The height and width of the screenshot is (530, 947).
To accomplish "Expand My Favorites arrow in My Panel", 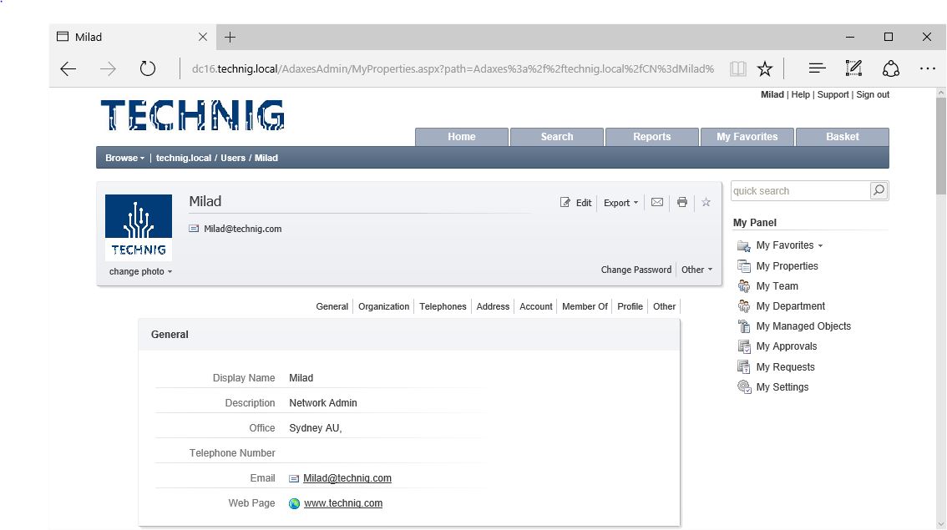I will tap(820, 245).
